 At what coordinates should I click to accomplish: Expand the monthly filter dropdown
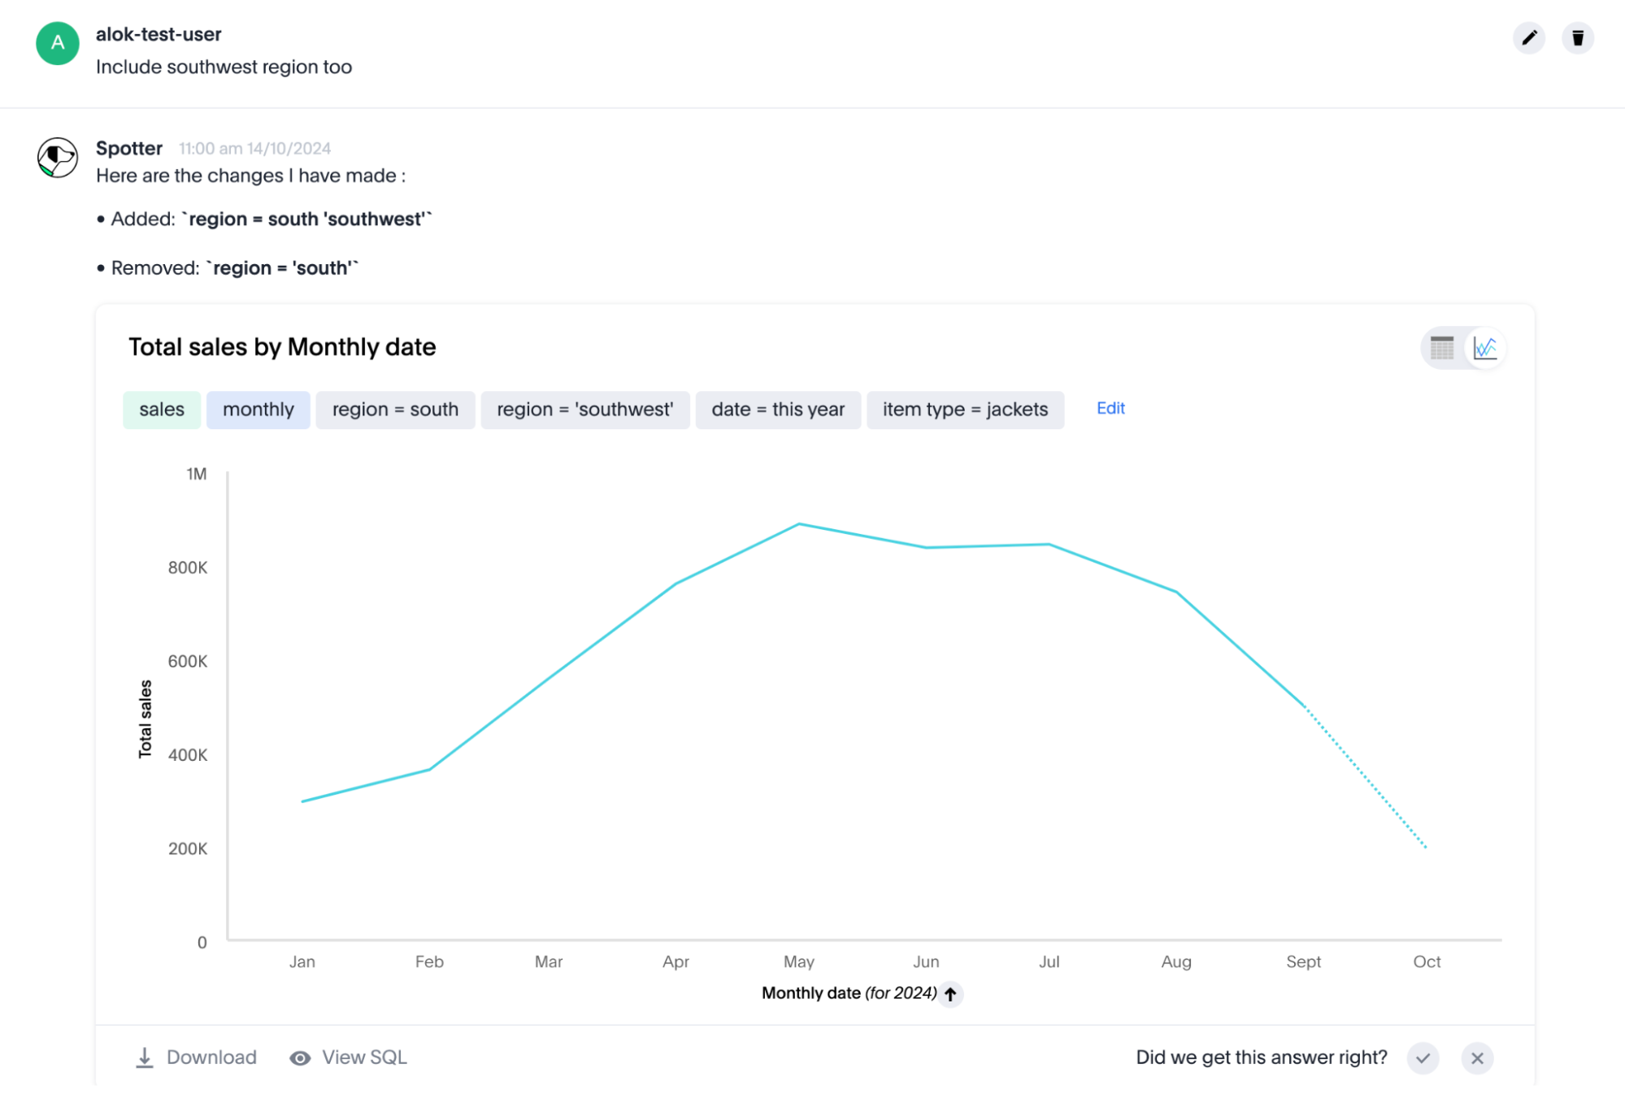[258, 410]
